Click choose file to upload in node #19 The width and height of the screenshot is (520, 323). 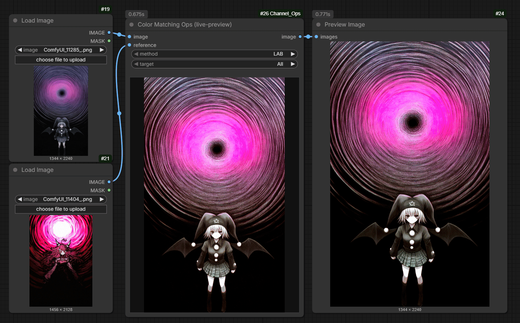click(61, 60)
